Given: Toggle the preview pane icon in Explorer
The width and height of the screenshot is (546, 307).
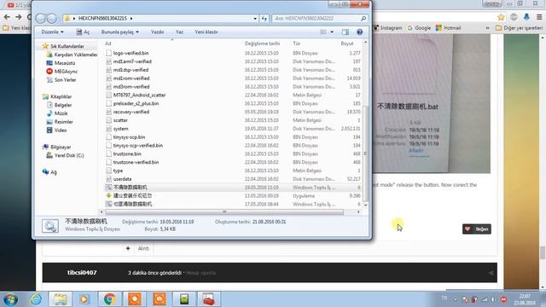Looking at the screenshot, I should [x=345, y=32].
